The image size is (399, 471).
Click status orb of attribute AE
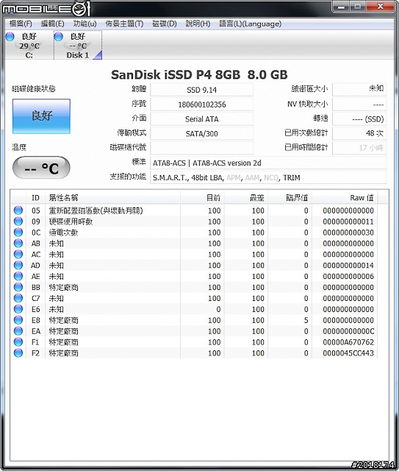point(18,276)
